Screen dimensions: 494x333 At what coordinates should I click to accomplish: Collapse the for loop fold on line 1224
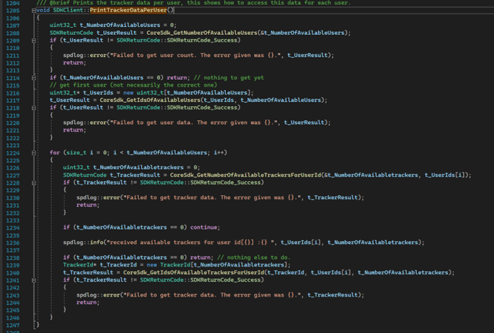coord(34,153)
